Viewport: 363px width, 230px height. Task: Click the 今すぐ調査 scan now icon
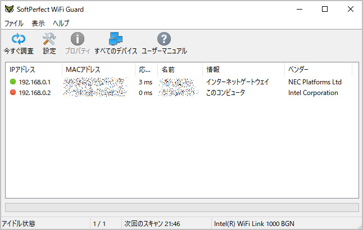pyautogui.click(x=19, y=39)
